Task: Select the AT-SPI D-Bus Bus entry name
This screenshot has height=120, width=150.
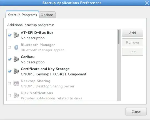Action: [37, 33]
